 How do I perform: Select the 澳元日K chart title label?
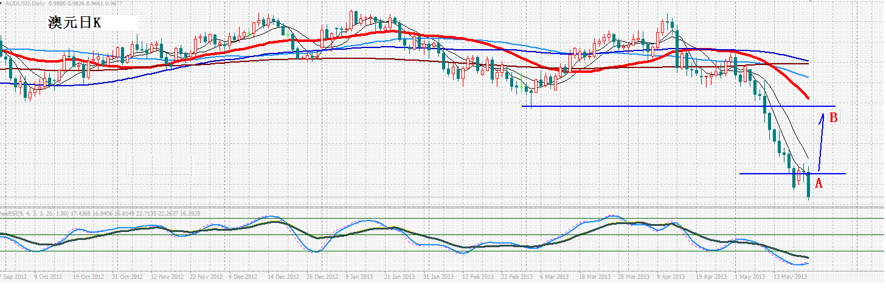(75, 23)
